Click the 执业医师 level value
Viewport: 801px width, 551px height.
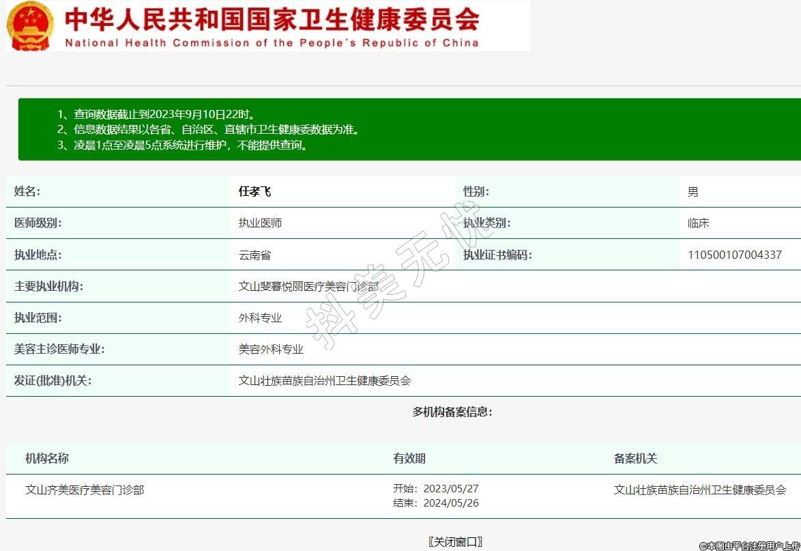(260, 223)
